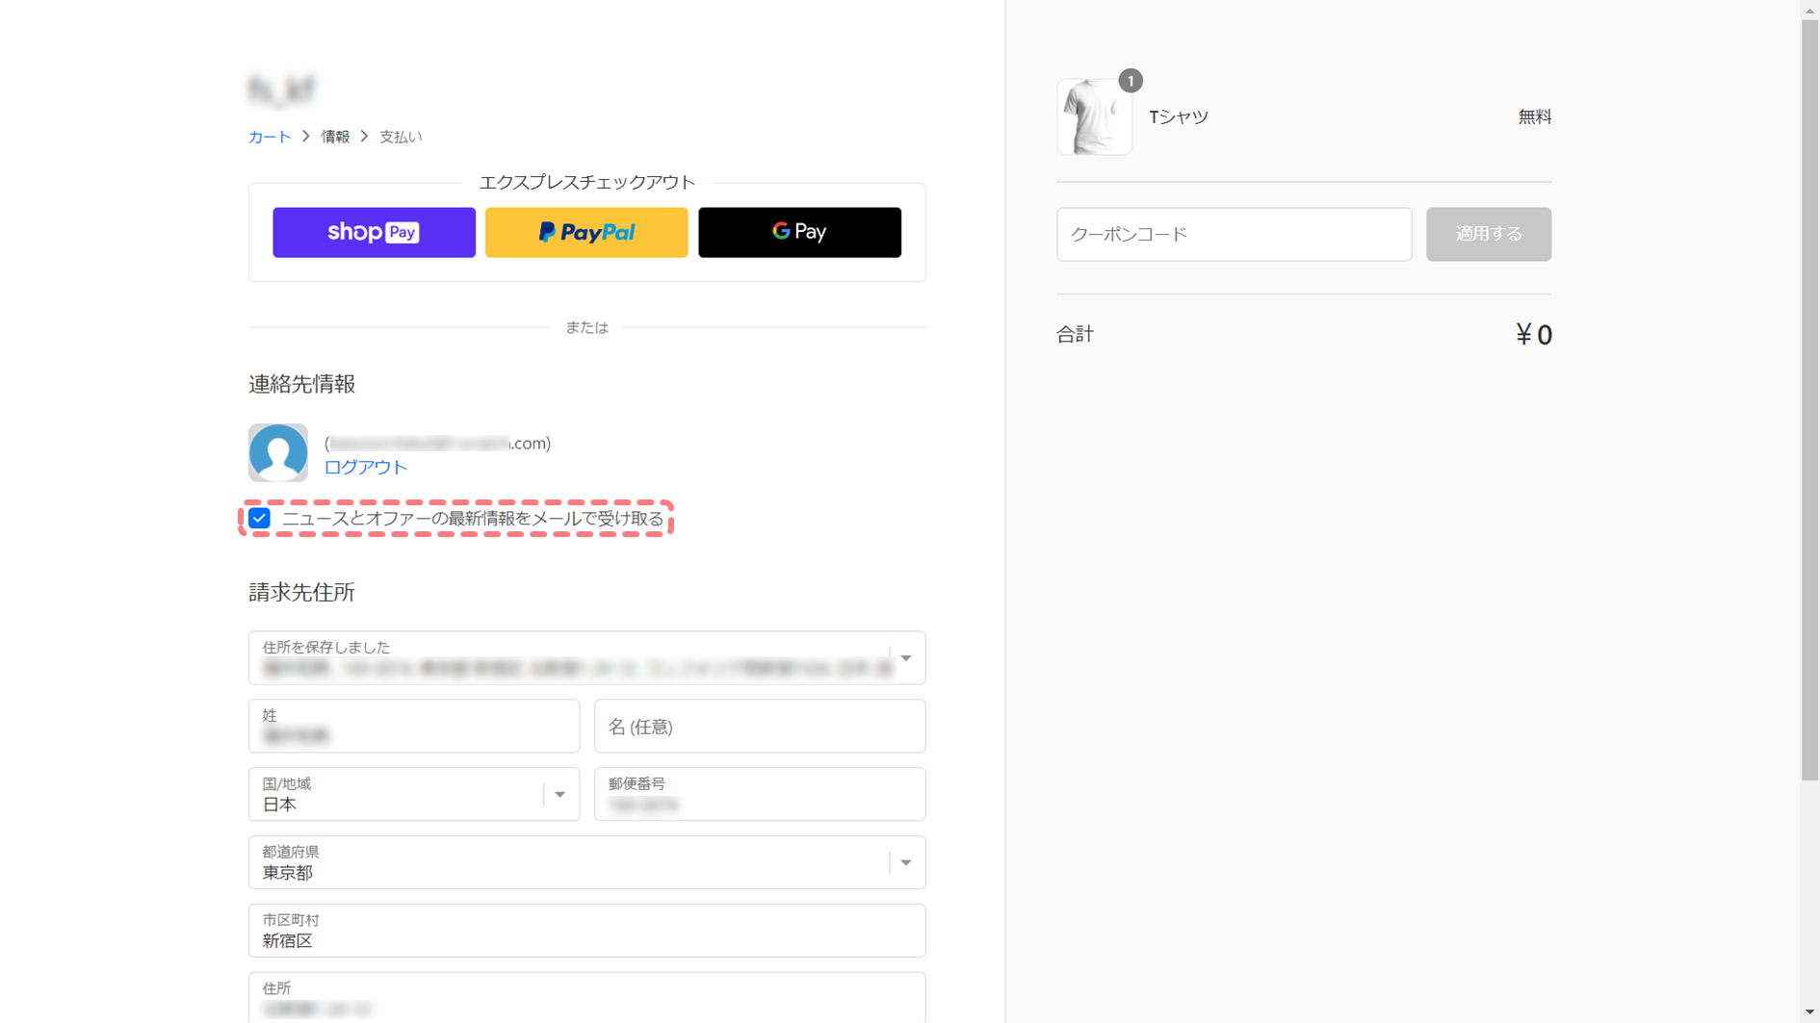
Task: Click the 住所 address field
Action: 586,998
